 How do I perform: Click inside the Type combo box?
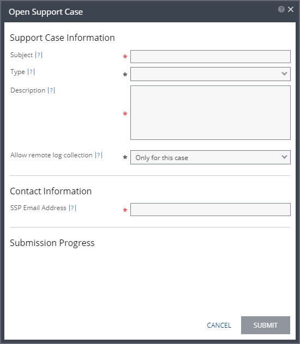tap(211, 74)
